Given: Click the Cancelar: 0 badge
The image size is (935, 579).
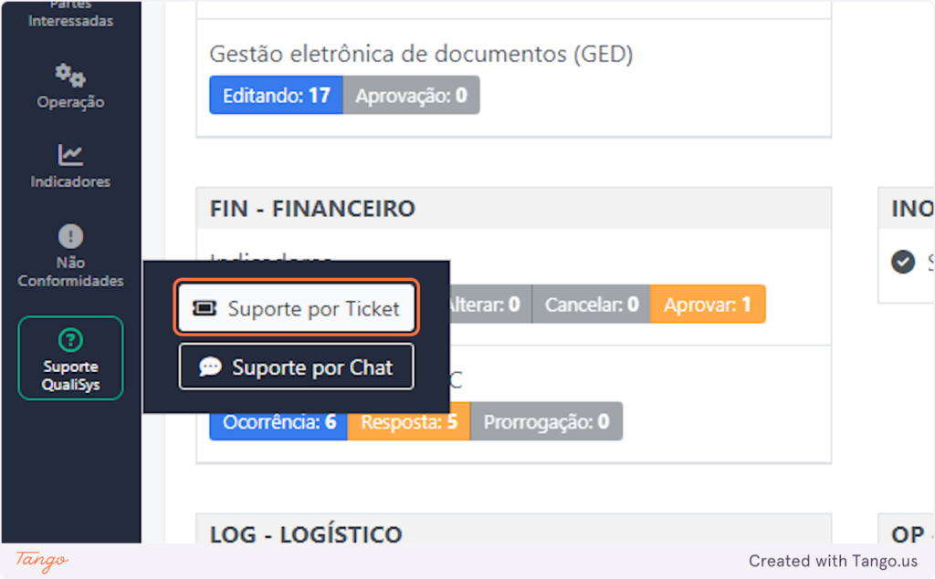Looking at the screenshot, I should click(591, 305).
